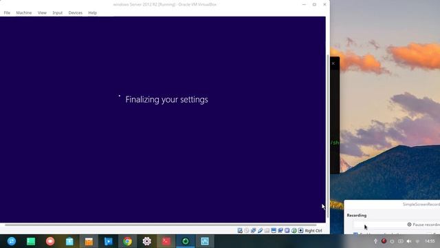Switch to VirtualBox icon in taskbar
Viewport: 440px width, 248px height.
click(205, 241)
